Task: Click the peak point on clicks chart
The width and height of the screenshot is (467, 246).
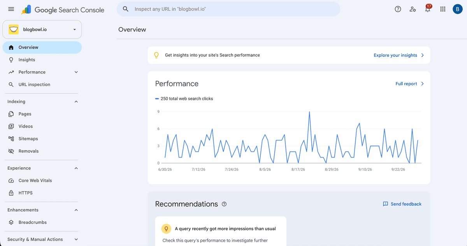Action: pyautogui.click(x=309, y=112)
